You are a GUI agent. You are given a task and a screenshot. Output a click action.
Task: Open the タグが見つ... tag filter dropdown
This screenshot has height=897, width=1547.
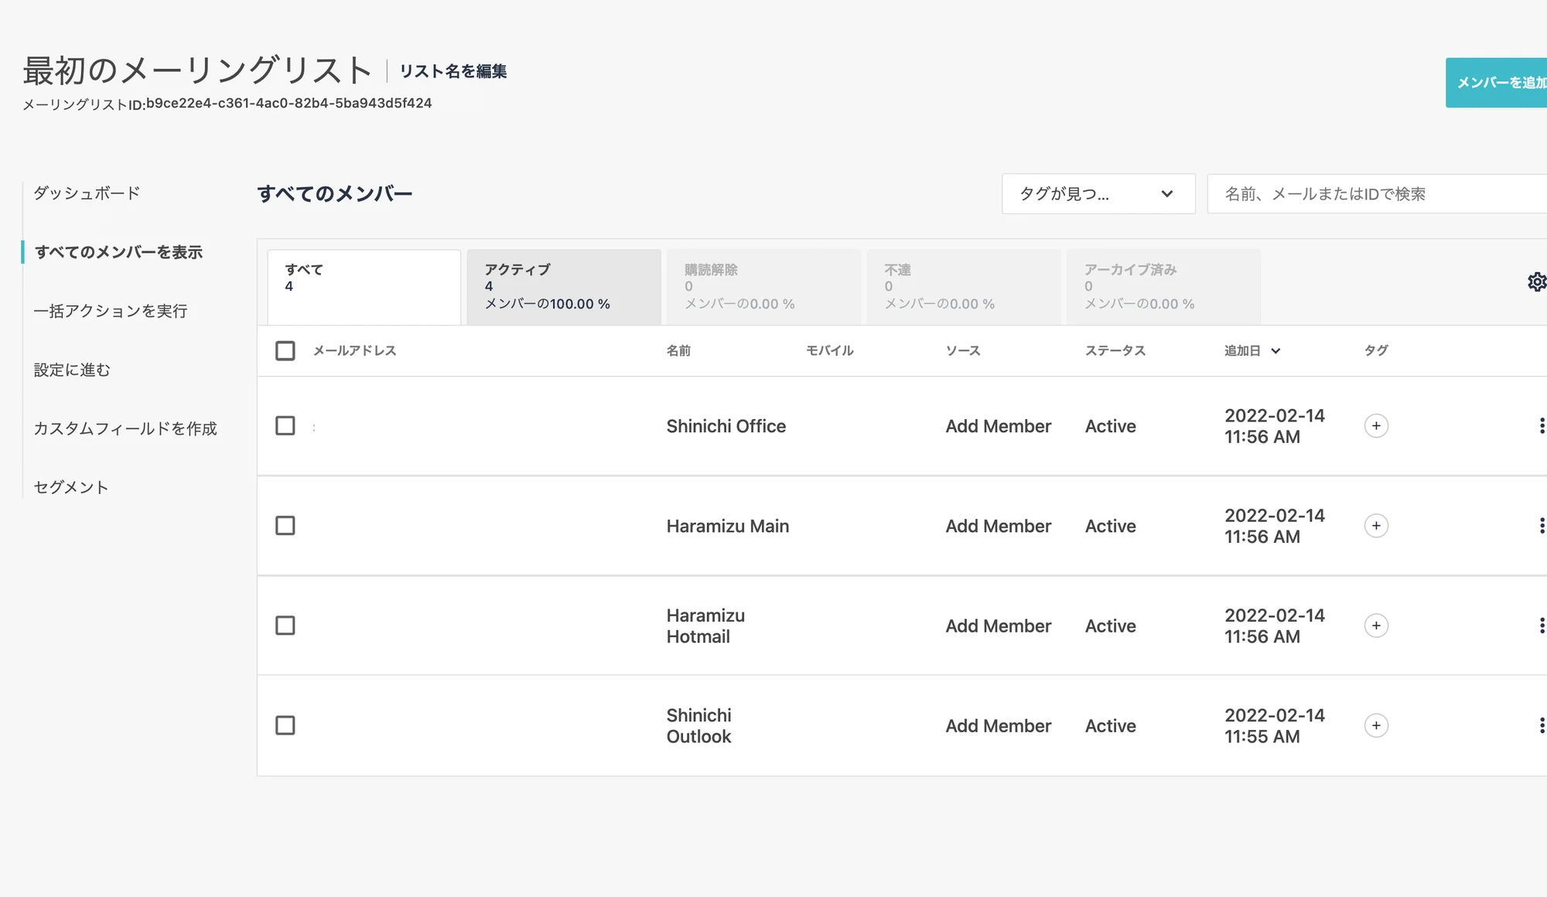(x=1098, y=194)
